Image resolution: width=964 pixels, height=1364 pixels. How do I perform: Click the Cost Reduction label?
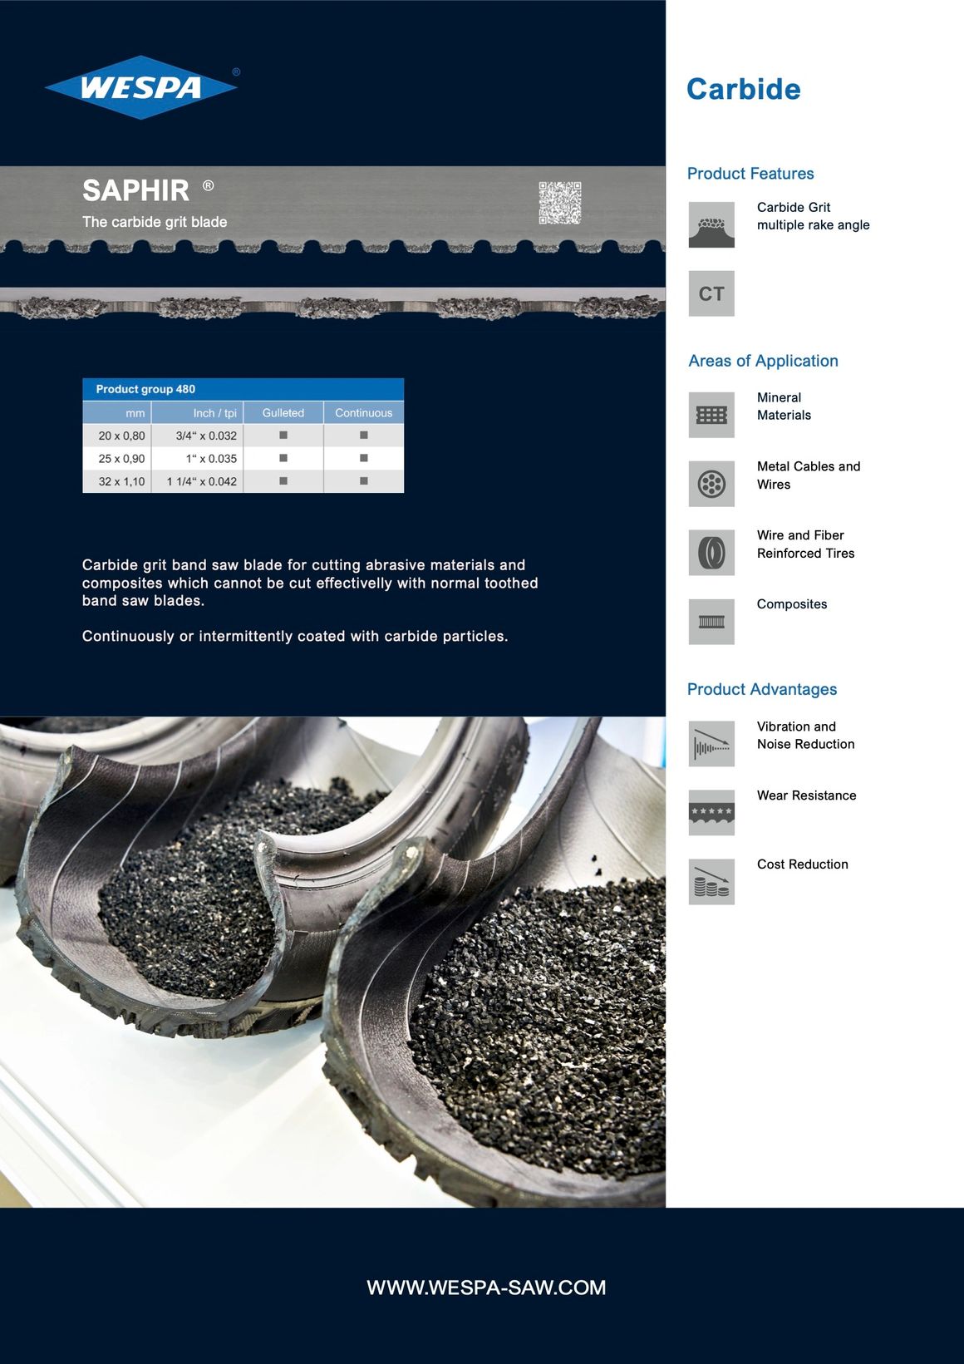(x=803, y=864)
